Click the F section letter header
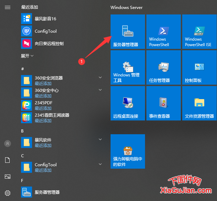217x201 pixels. tap(22, 181)
